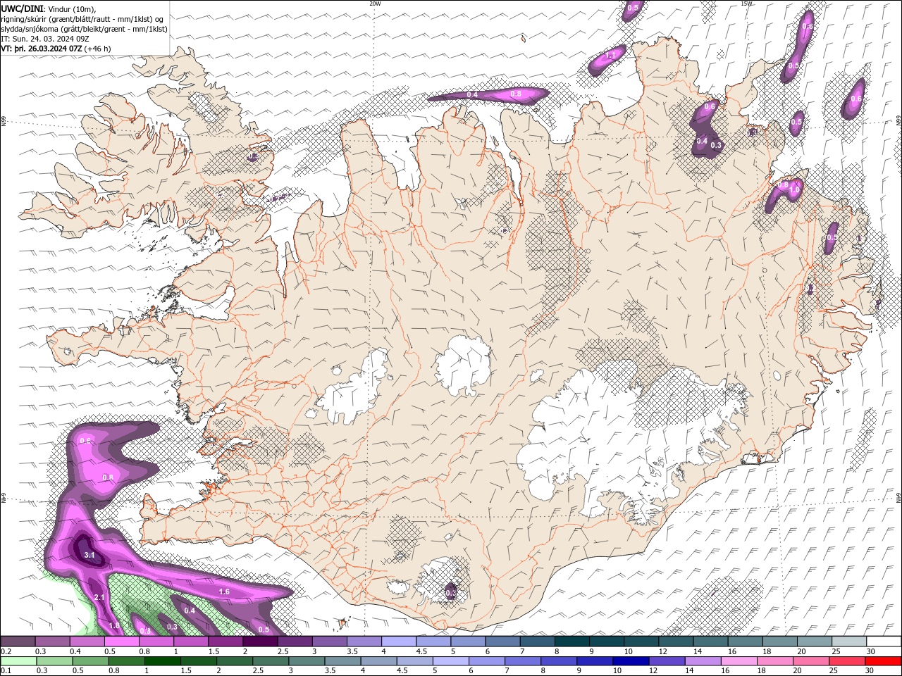Image resolution: width=902 pixels, height=676 pixels.
Task: Pick the 0.8 swatch in the top snow legend
Action: [x=156, y=641]
